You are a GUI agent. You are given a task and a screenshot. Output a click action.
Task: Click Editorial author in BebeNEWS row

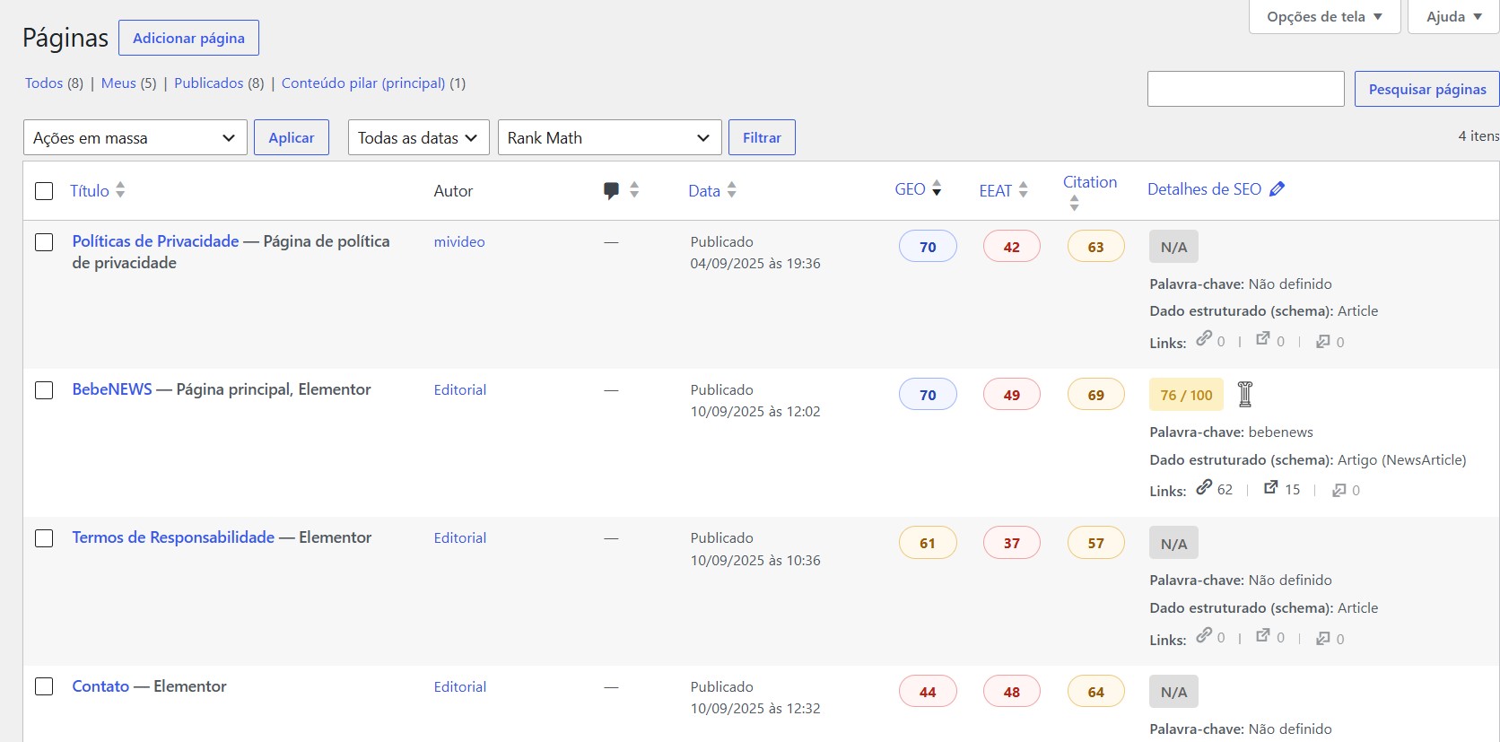460,390
